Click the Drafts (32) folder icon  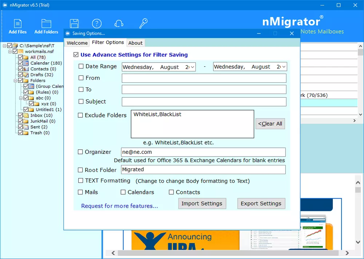point(26,75)
